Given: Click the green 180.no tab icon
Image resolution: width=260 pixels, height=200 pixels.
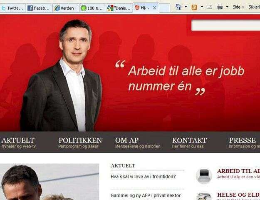Looking at the screenshot, I should click(x=83, y=8).
